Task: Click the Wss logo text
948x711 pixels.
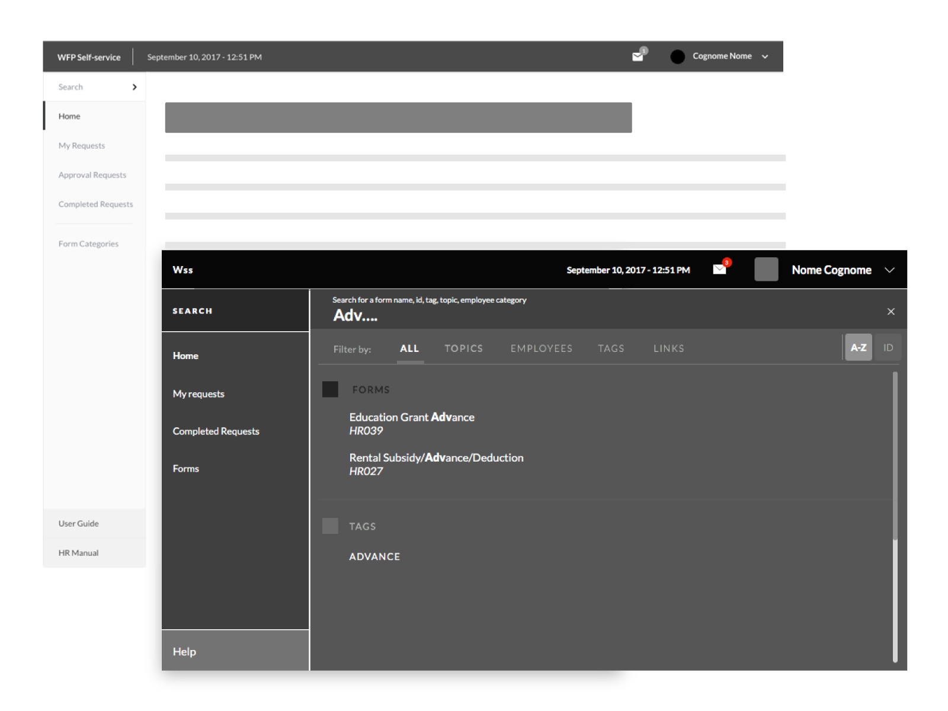Action: click(182, 270)
